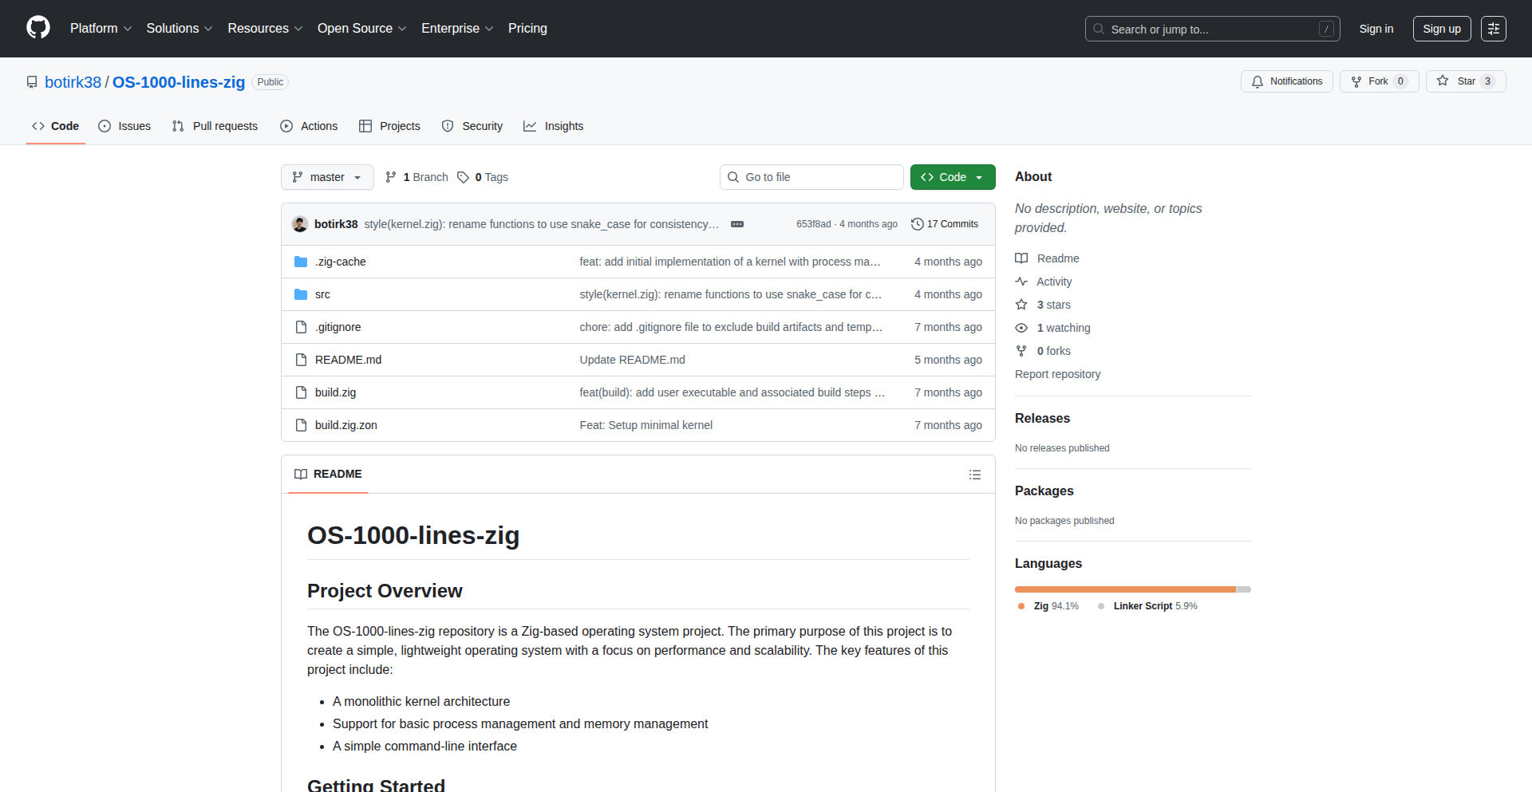
Task: Open OS-1000-lines-zig repository link
Action: pos(179,82)
